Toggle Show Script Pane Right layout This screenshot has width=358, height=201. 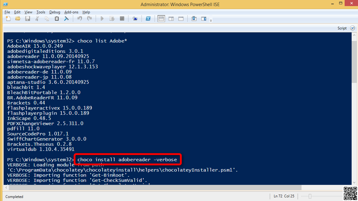171,19
